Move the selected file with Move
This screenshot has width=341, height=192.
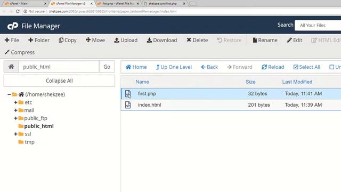tap(95, 41)
